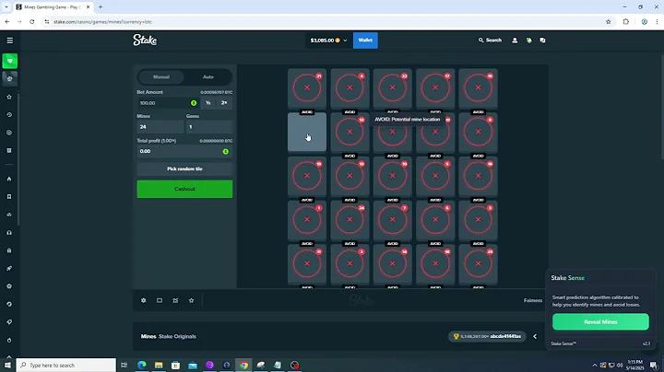Viewport: 664px width, 372px height.
Task: Open Search in top bar
Action: click(490, 41)
